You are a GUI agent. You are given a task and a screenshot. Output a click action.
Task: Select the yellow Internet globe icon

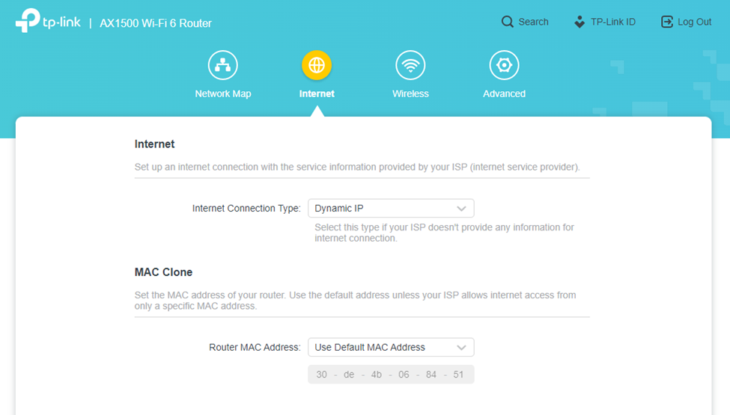pyautogui.click(x=317, y=66)
